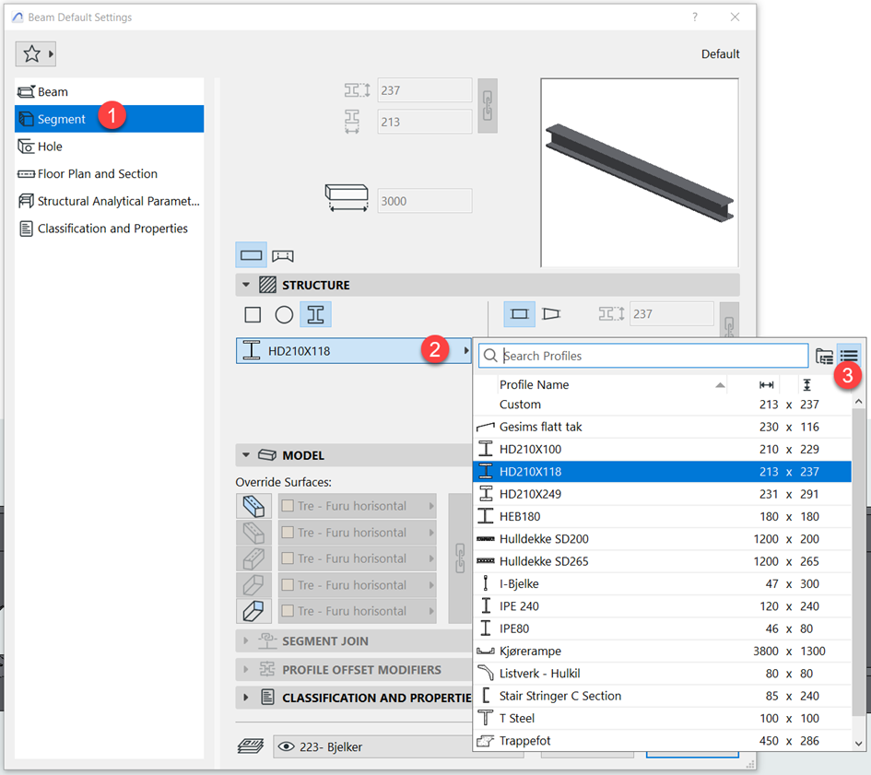Click the beam height field showing 237
871x775 pixels.
pos(425,90)
